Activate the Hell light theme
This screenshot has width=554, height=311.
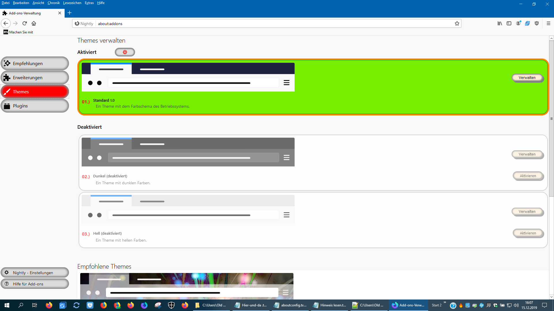click(x=528, y=233)
